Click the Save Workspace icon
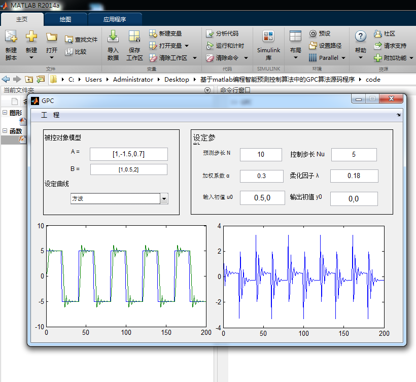Screen dimensions: 416x382 tap(134, 36)
